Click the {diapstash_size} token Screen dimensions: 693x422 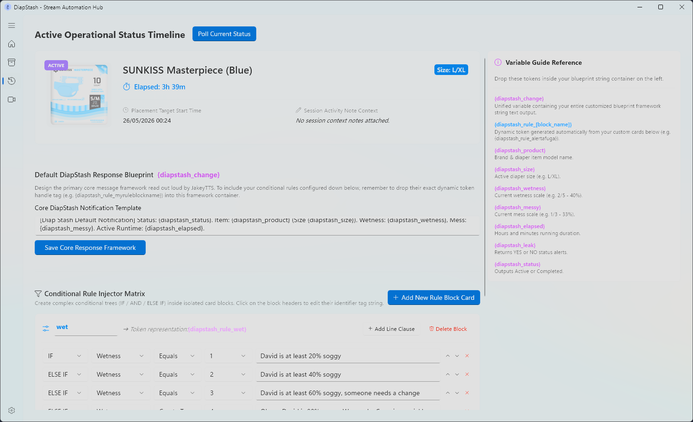point(514,169)
